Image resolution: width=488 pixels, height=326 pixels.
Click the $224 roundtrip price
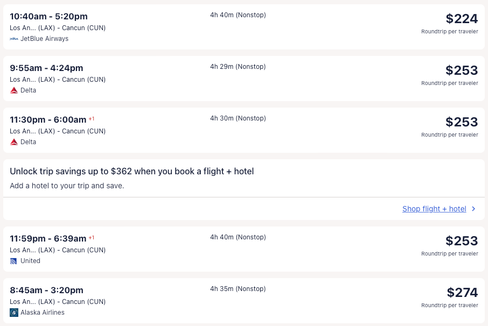point(462,19)
